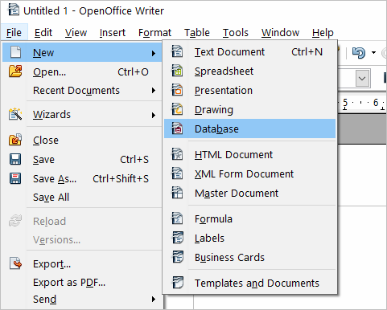The image size is (387, 310).
Task: Expand the Recent Documents submenu arrow
Action: coord(154,91)
